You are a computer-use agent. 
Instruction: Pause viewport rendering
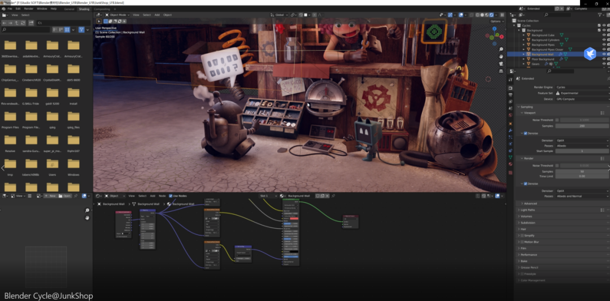502,15
